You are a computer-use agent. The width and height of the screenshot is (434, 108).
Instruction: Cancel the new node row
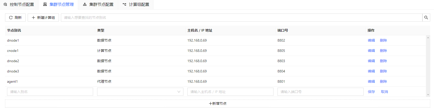(x=384, y=92)
